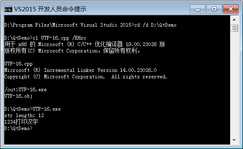Maximize the VS2015 command prompt window
The width and height of the screenshot is (243, 149).
click(x=214, y=9)
